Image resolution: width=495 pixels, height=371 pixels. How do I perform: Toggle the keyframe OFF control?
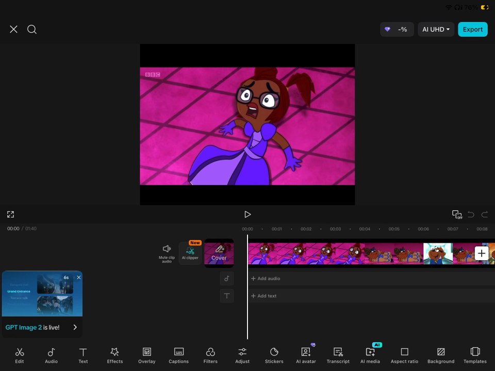point(457,214)
